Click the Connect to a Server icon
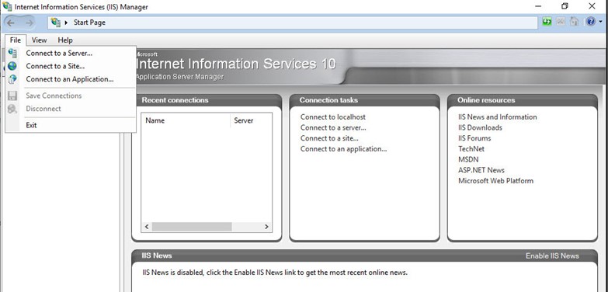608x292 pixels. click(x=12, y=53)
